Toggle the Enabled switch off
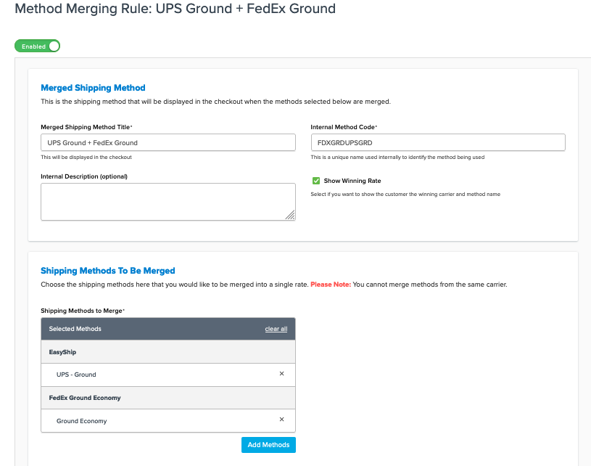Viewport: 591px width, 466px height. pos(37,46)
